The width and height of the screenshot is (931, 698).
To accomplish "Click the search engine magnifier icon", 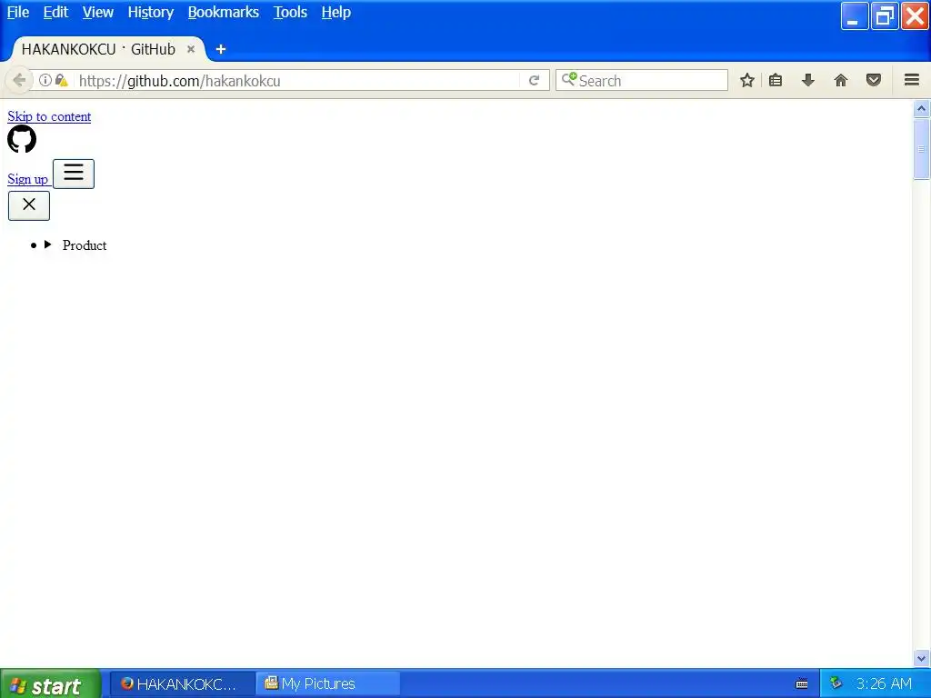I will pos(569,80).
